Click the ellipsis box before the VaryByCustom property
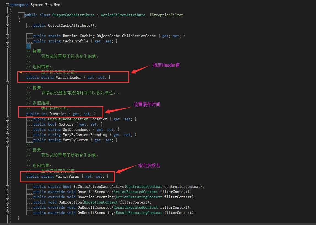The height and width of the screenshot is (225, 316). point(30,140)
